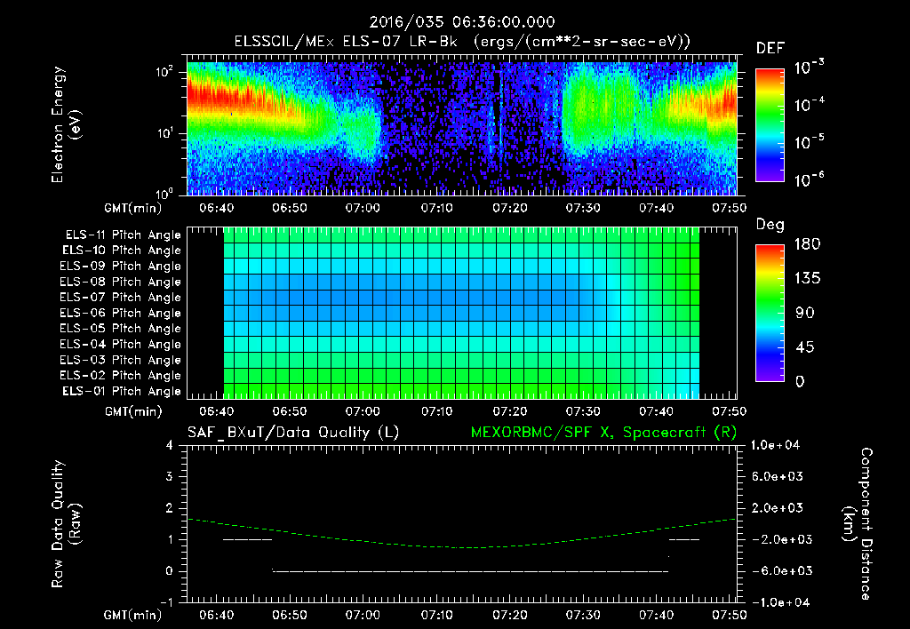Select the ELS-01 Pitch Angle row label
Image resolution: width=910 pixels, height=629 pixels.
click(x=122, y=391)
